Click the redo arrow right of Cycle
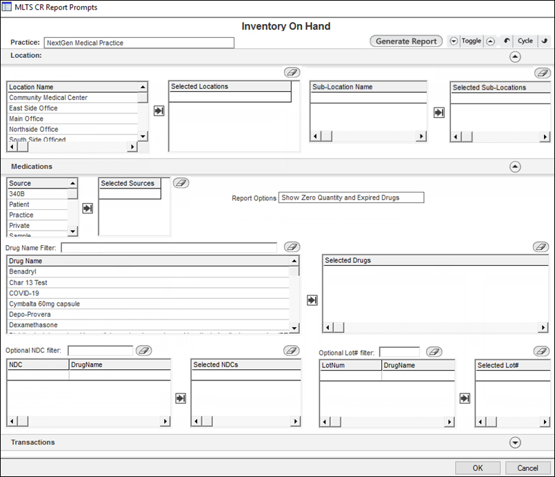The image size is (555, 477). (545, 41)
